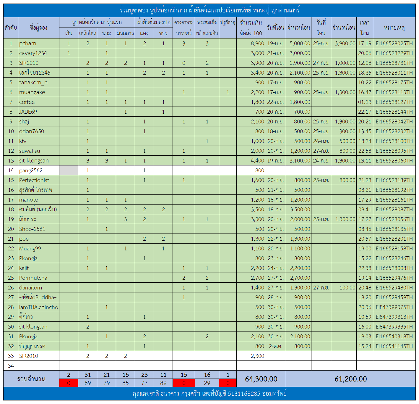
Task: Select the 'หมายเหตุ' column header
Action: (x=394, y=28)
